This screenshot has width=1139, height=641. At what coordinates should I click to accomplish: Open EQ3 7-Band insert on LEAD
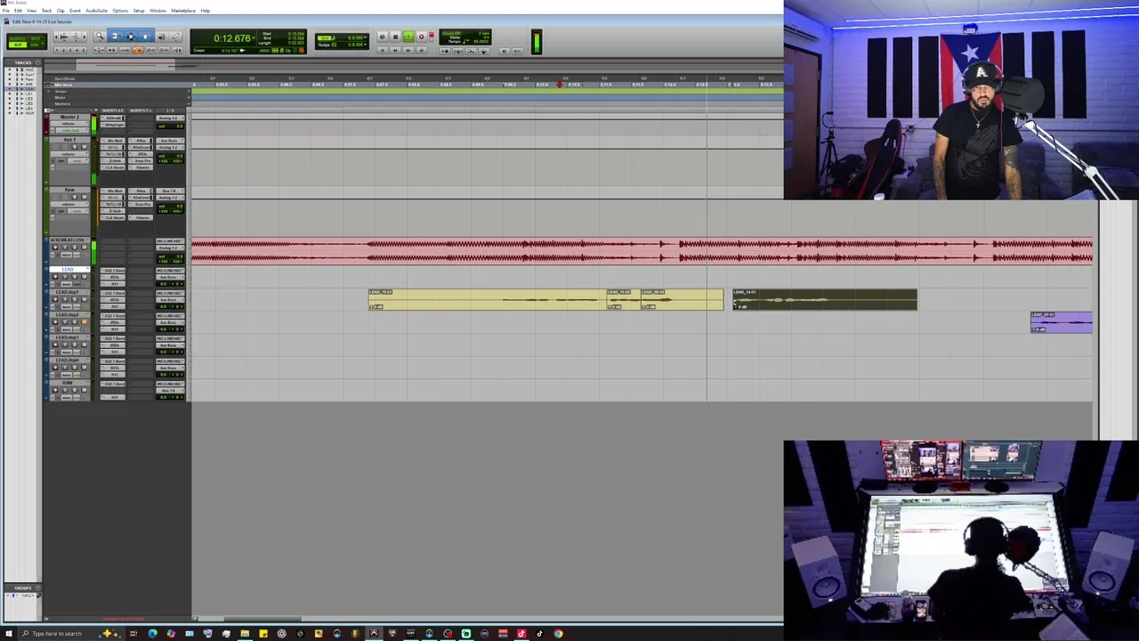click(113, 271)
